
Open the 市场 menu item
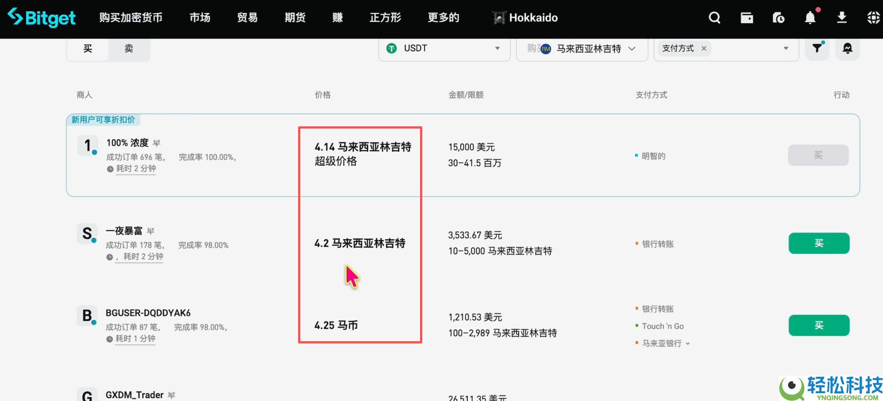click(199, 17)
